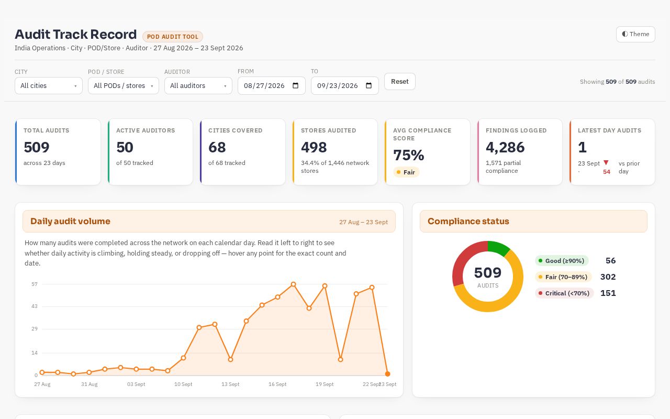Image resolution: width=670 pixels, height=419 pixels.
Task: Expand the POD / Store filter dropdown
Action: click(x=124, y=86)
